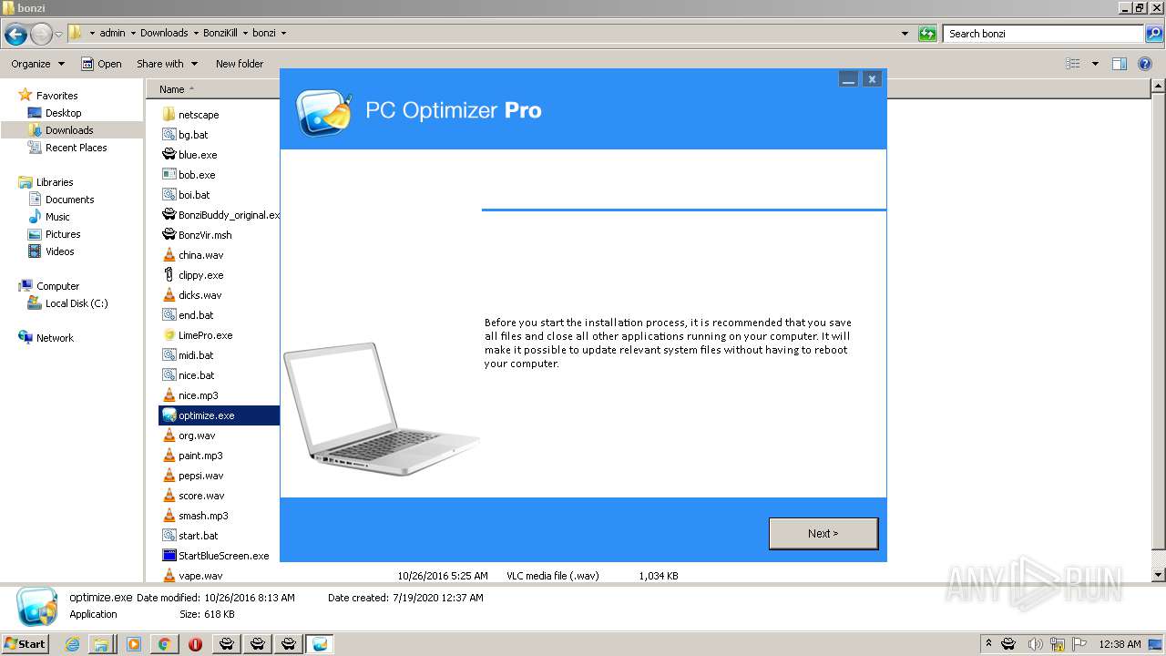Select BonziKill in the breadcrumb path

221,33
